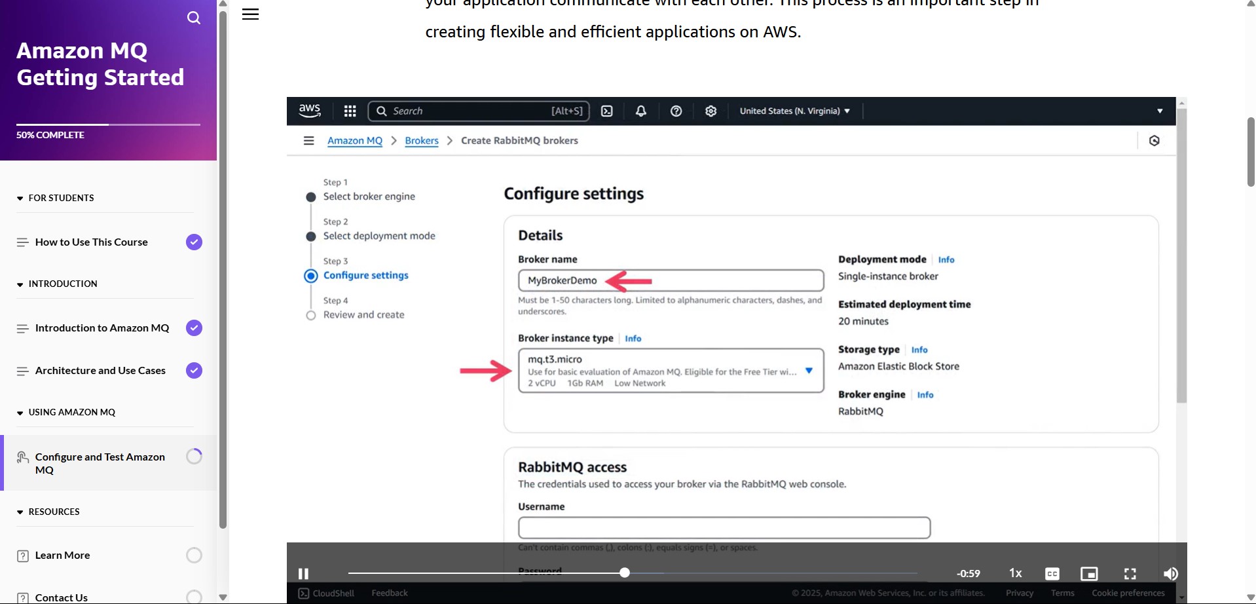1256x604 pixels.
Task: Click the AWS logo in video
Action: tap(310, 111)
